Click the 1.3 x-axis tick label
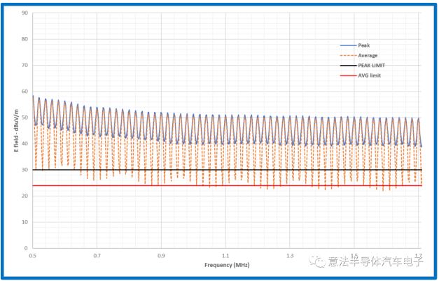Screen dimensions: 439x281 coord(291,256)
